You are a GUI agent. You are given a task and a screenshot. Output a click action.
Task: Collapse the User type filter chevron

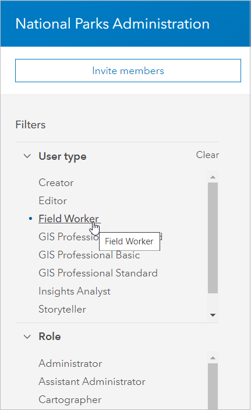point(27,156)
